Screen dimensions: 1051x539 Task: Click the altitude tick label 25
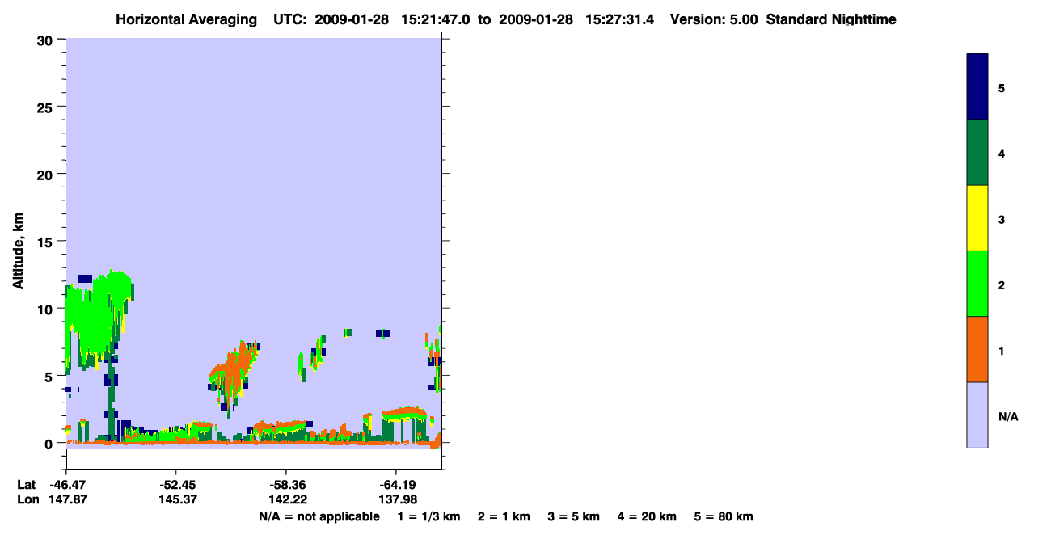pyautogui.click(x=46, y=107)
